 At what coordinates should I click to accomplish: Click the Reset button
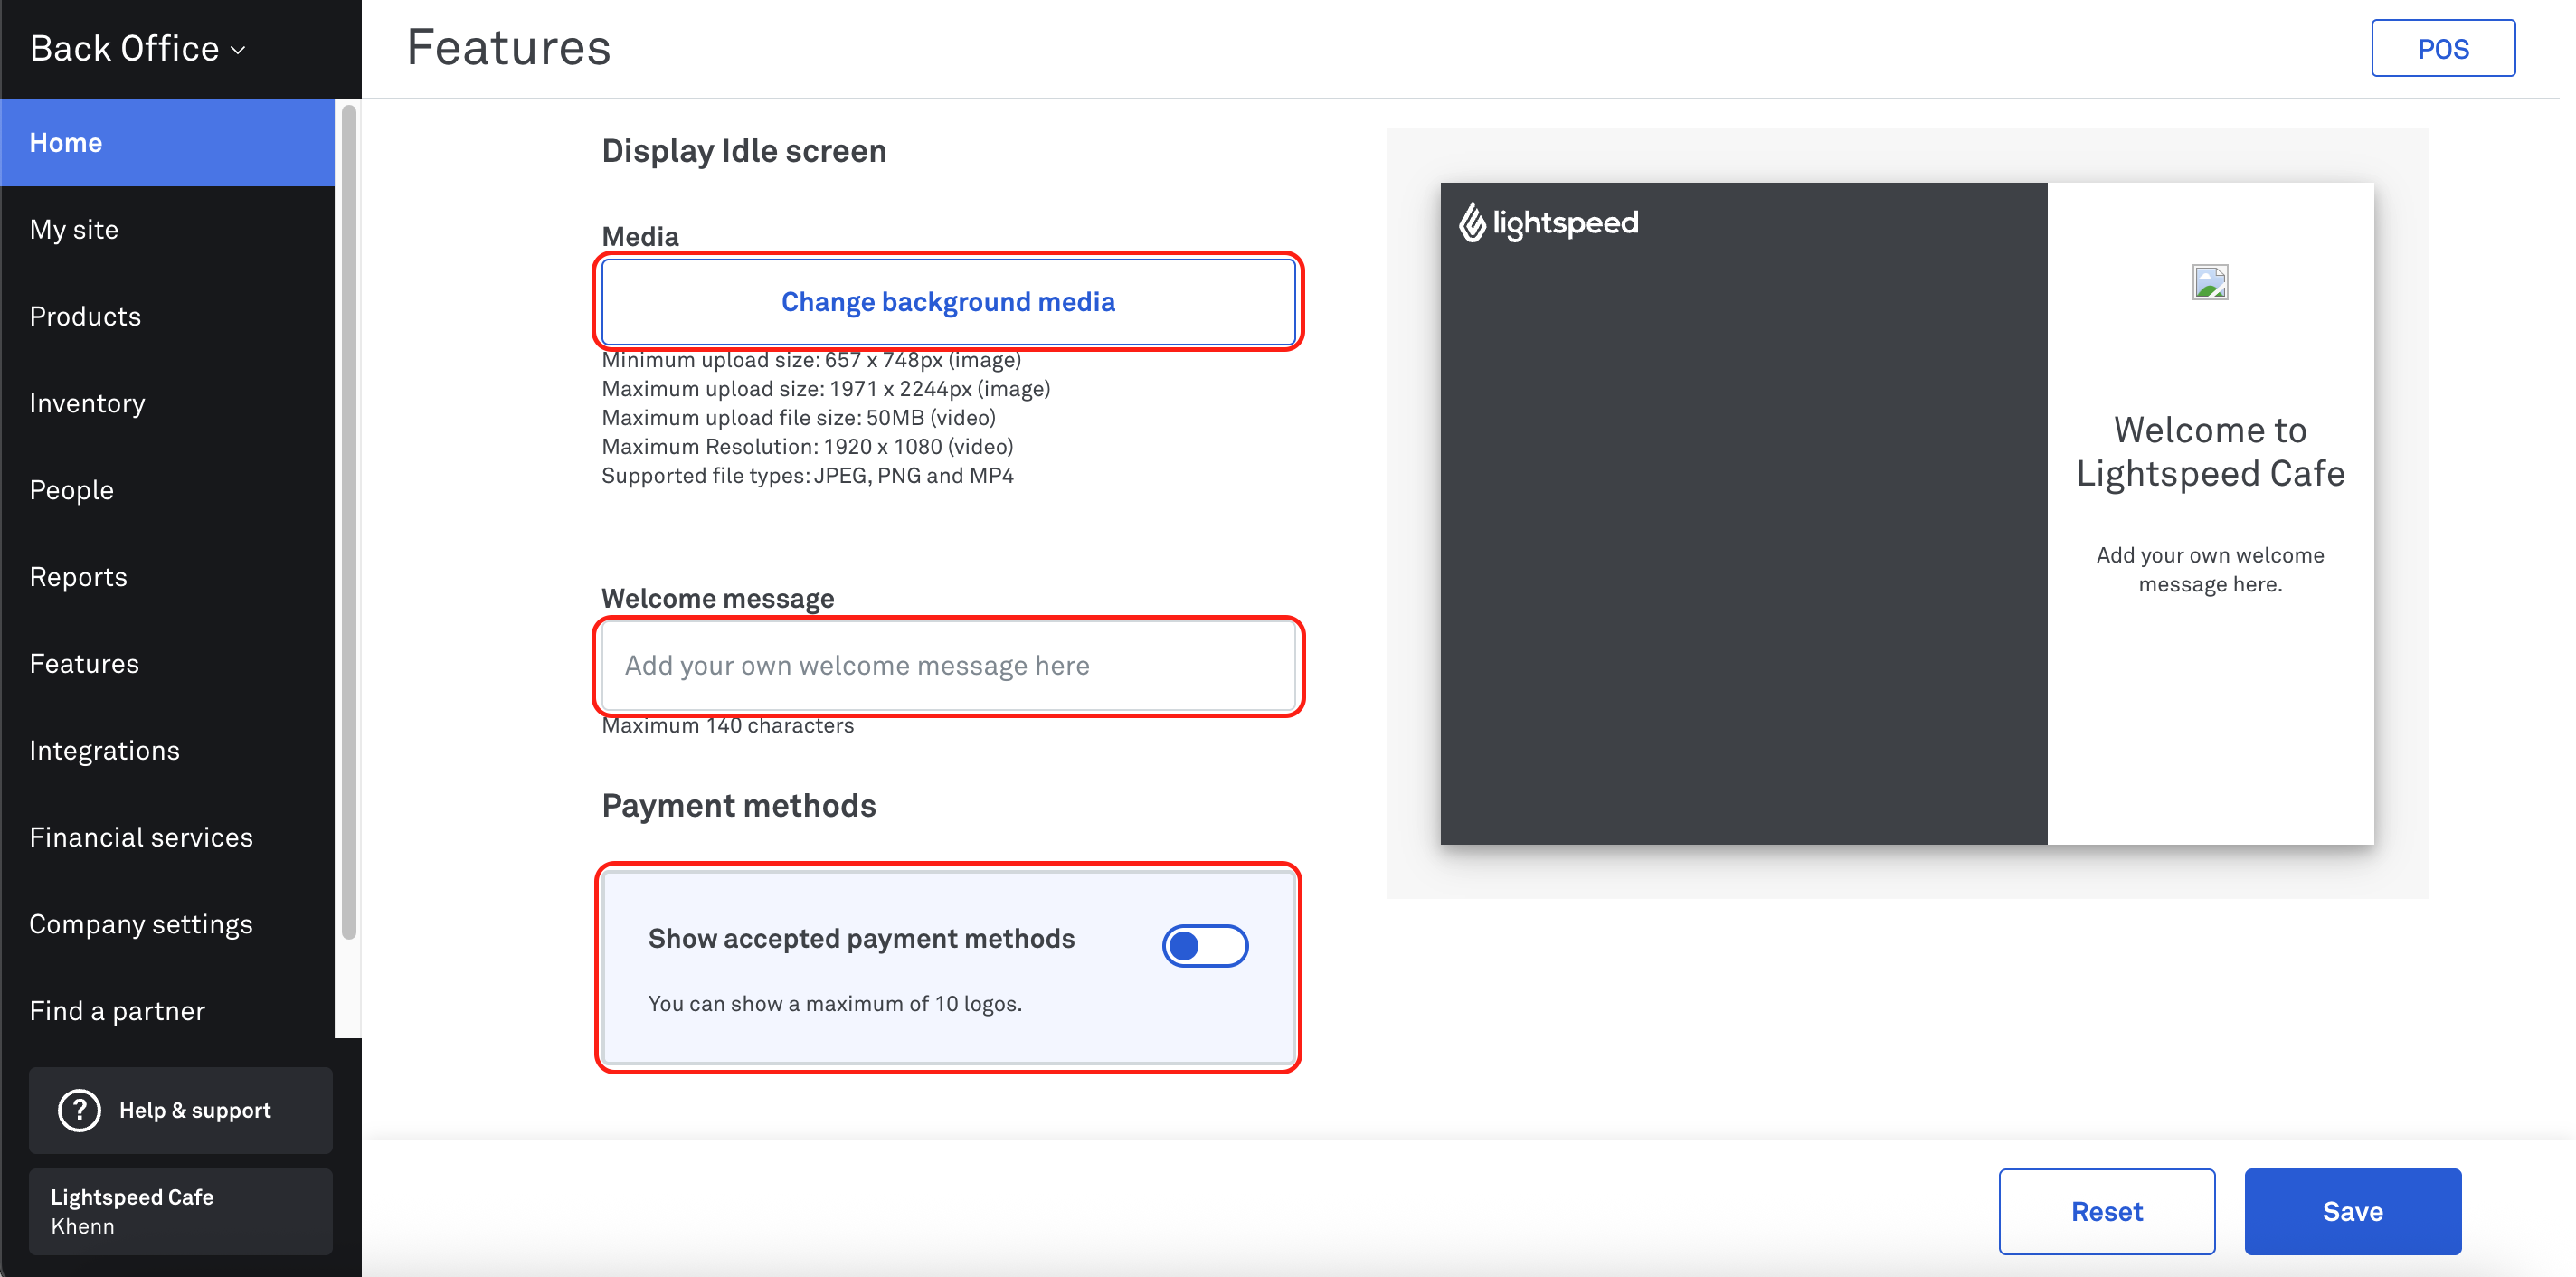[2106, 1211]
